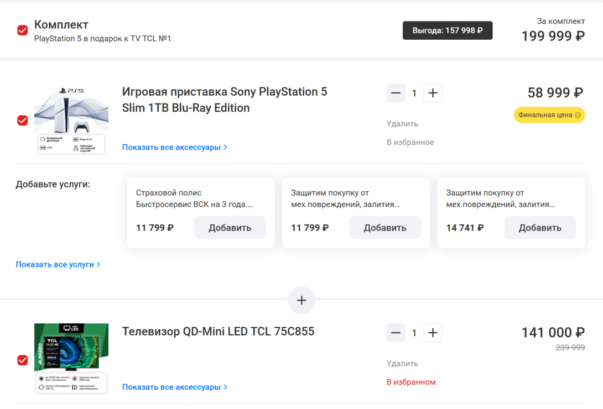Open the PlayStation 5 product thumbnail
The height and width of the screenshot is (409, 603).
click(71, 120)
